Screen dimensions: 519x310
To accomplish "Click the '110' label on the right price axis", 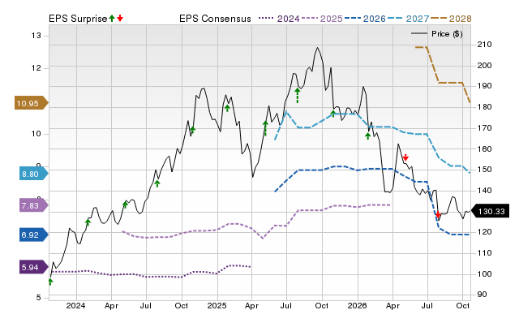I will click(x=484, y=253).
